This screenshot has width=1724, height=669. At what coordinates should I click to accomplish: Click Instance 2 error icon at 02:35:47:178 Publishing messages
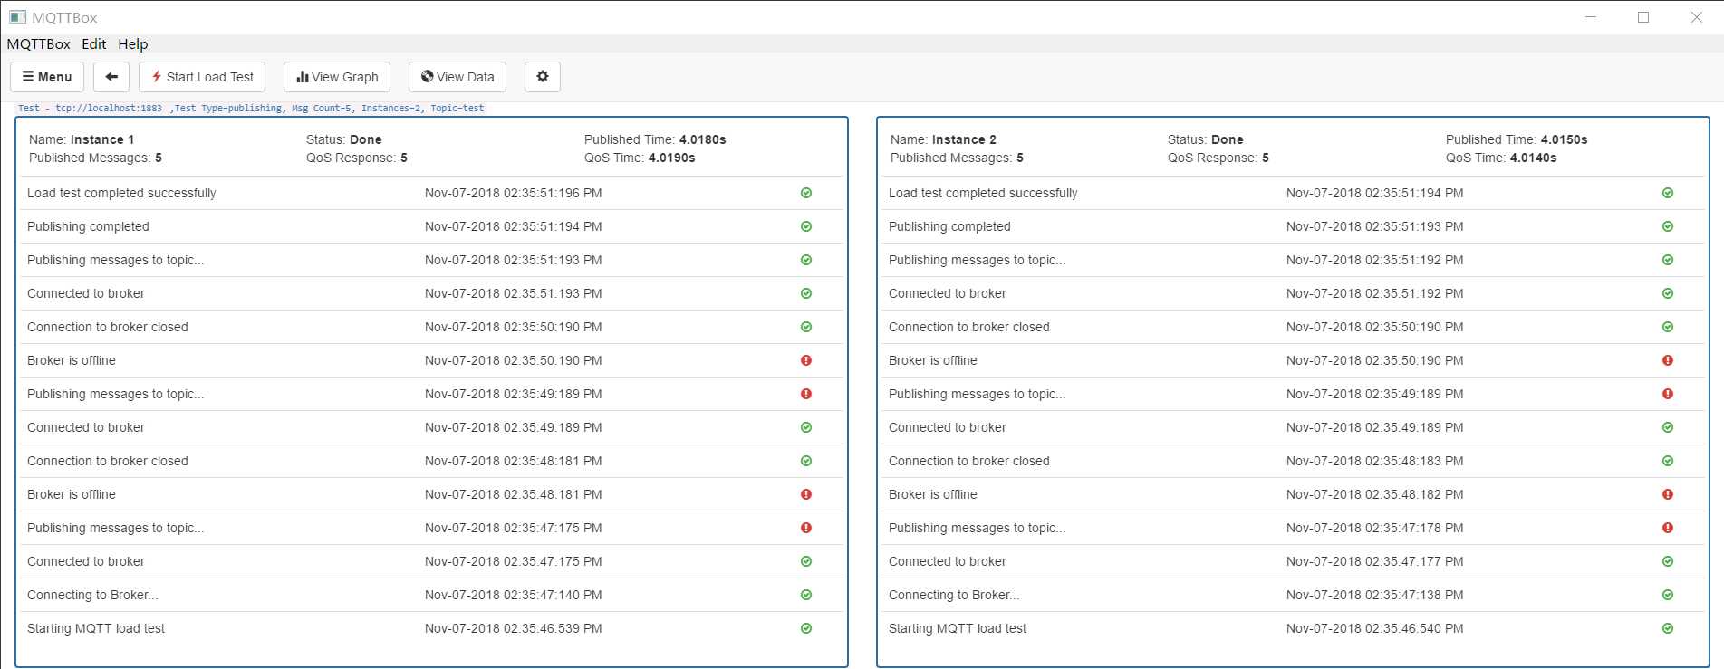pos(1668,528)
